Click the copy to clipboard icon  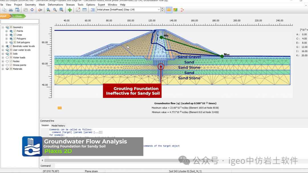[x=4, y=10]
